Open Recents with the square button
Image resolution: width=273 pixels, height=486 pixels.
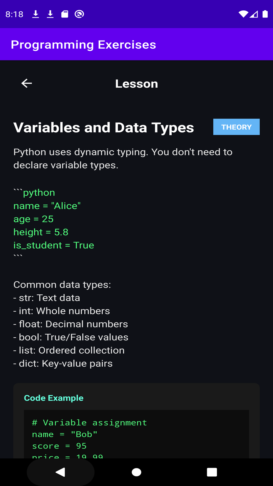click(212, 472)
